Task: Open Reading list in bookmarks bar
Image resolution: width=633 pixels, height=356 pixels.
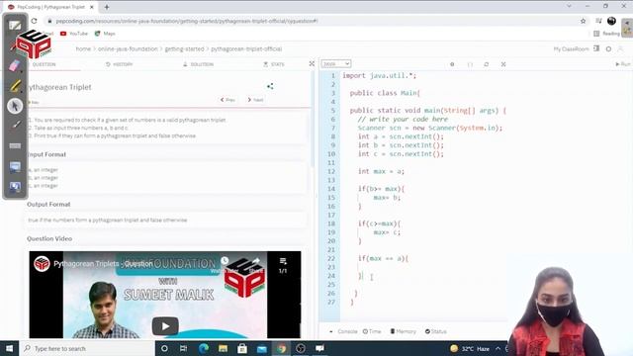Action: click(606, 34)
